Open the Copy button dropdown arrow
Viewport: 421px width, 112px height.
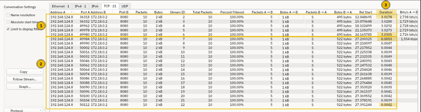pos(40,72)
